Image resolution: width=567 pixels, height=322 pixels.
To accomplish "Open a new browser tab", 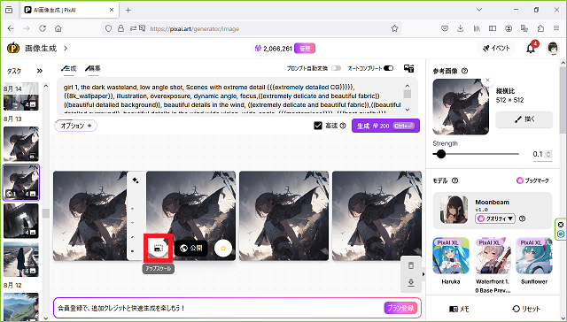I will click(x=128, y=10).
